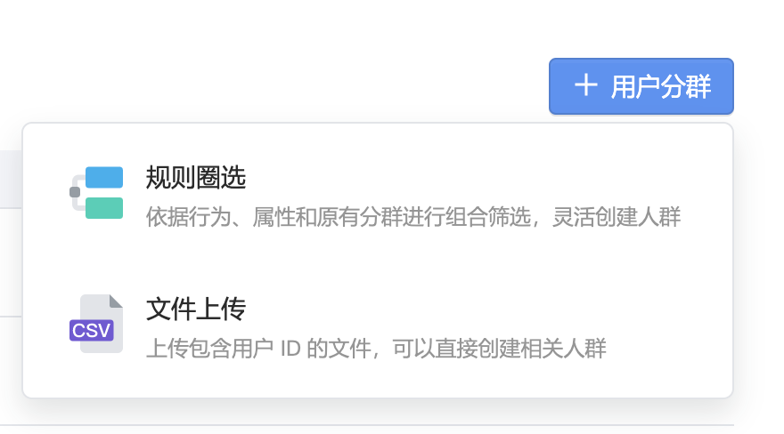
Task: Choose the 规则圈选 menu title
Action: pos(195,177)
